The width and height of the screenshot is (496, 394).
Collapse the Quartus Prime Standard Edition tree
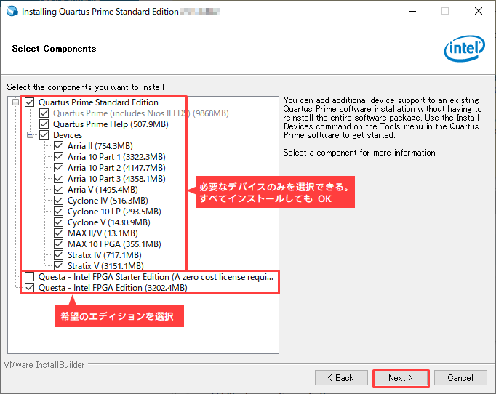pyautogui.click(x=15, y=102)
